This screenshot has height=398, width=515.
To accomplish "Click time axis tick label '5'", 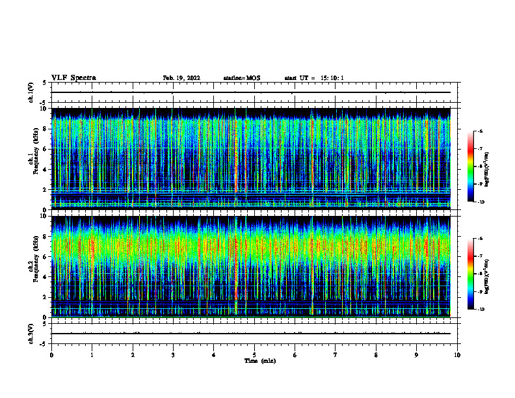I will tap(254, 355).
